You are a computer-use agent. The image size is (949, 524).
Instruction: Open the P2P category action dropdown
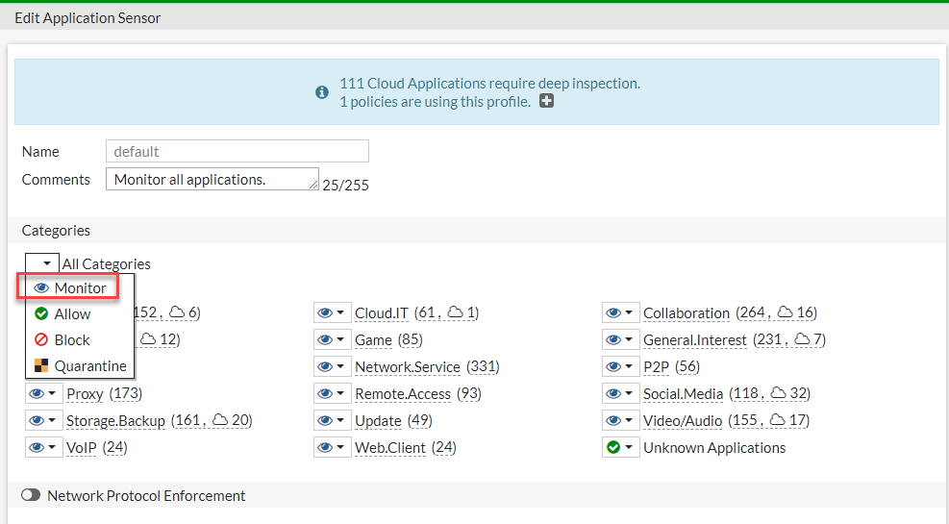point(619,366)
